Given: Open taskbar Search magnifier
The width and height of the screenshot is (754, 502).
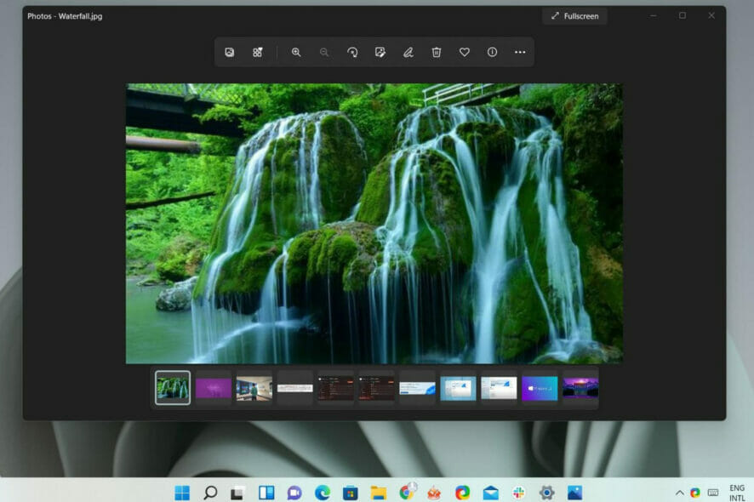Looking at the screenshot, I should 210,493.
